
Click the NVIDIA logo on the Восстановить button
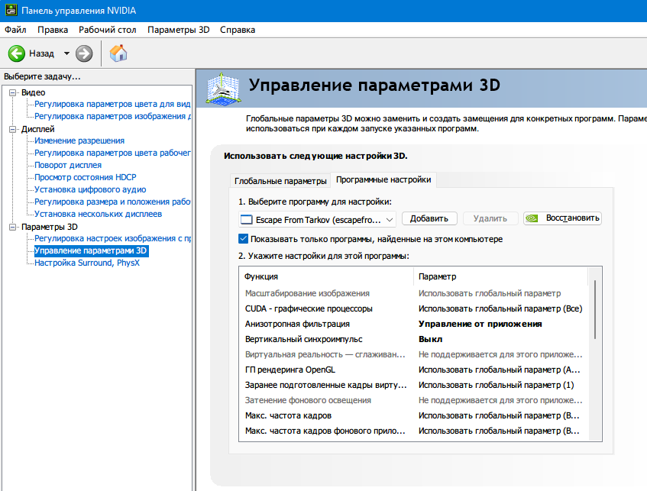(x=532, y=218)
